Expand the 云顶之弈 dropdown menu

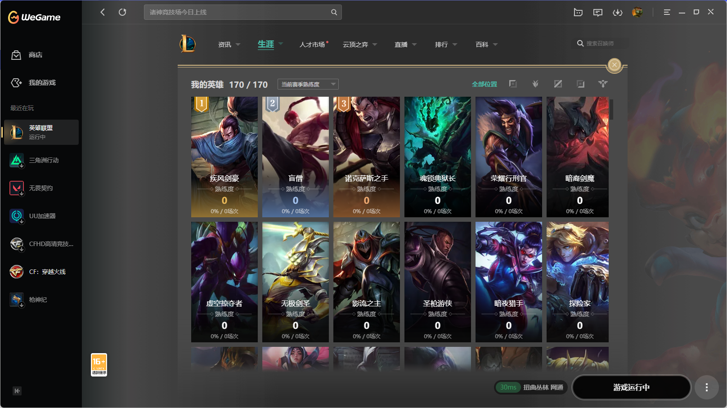375,45
